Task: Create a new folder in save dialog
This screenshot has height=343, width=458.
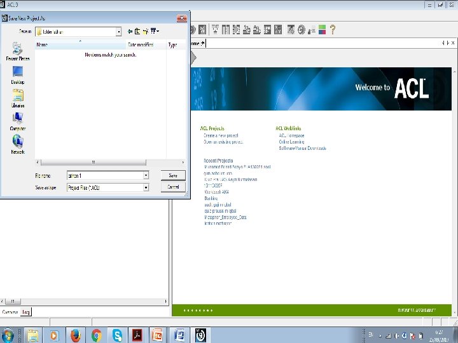Action: pyautogui.click(x=146, y=31)
